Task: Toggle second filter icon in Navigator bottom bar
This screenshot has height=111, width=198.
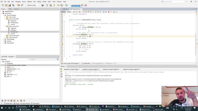Action: [5, 101]
